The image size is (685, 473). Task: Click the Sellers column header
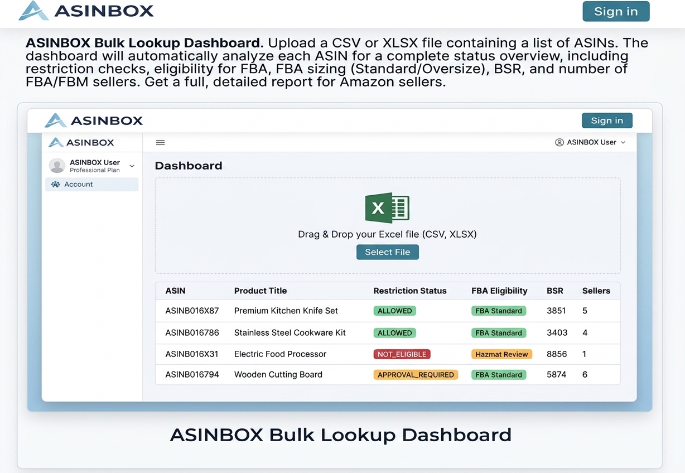[596, 291]
